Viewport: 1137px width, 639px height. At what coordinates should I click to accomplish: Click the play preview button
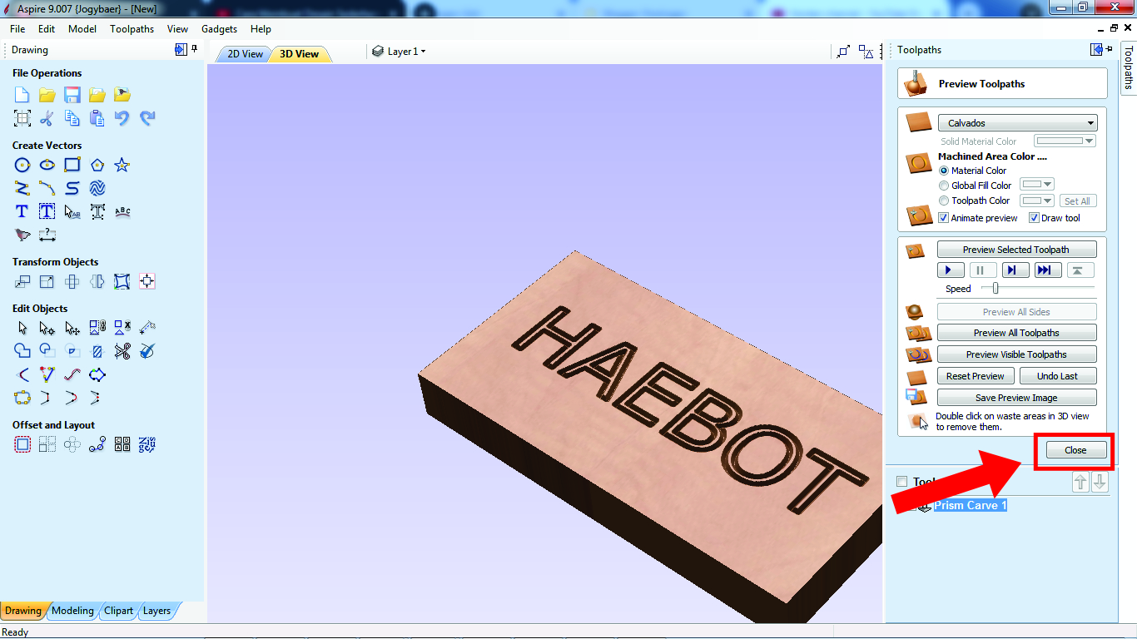(951, 270)
